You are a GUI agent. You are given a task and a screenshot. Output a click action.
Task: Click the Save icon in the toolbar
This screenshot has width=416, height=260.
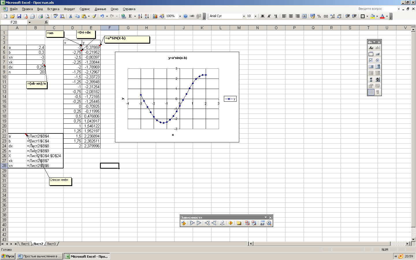pos(19,16)
